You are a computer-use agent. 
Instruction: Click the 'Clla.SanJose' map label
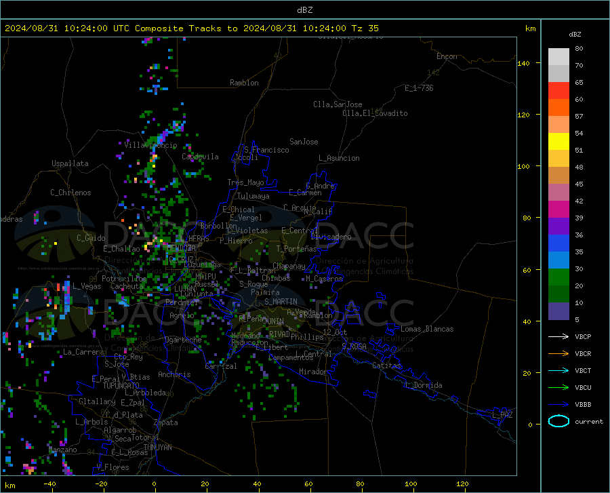[338, 104]
